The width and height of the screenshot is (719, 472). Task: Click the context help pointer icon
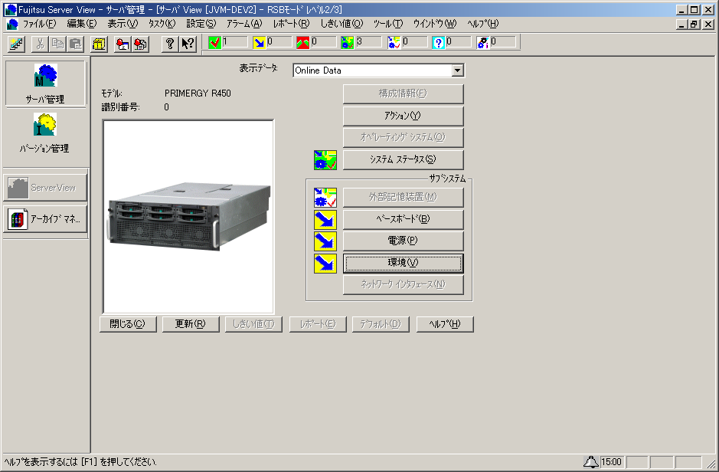coord(188,44)
